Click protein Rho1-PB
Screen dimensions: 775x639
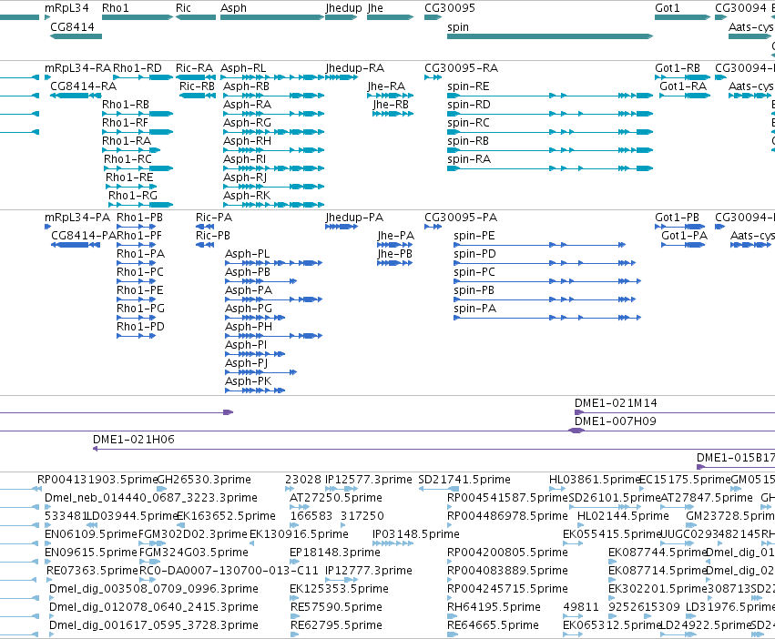(136, 227)
